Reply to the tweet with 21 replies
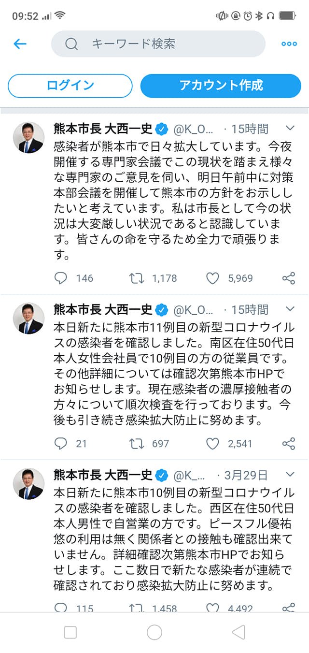309x653 pixels. 60,443
